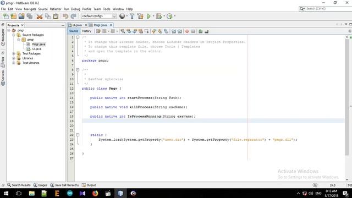Click the Next Bookmark icon

coord(160,31)
